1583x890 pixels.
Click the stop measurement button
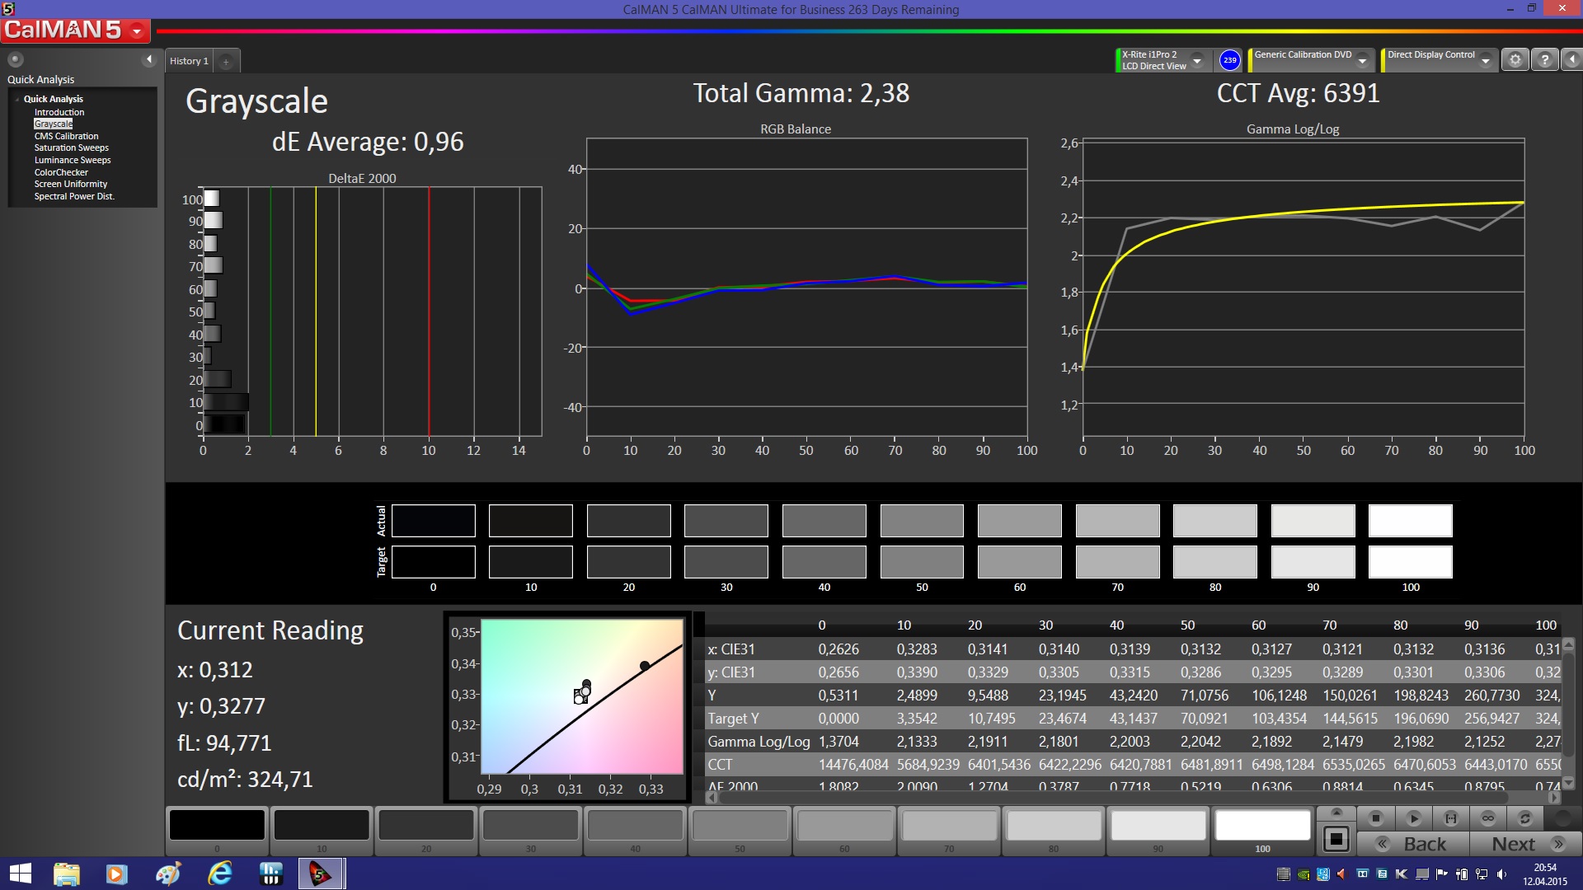tap(1375, 818)
